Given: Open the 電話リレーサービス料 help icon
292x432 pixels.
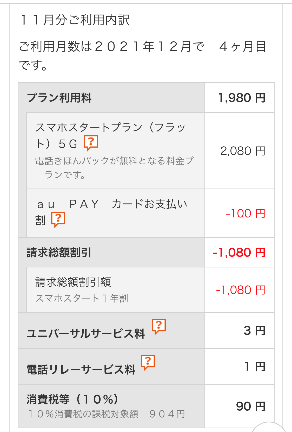Looking at the screenshot, I should (x=148, y=362).
